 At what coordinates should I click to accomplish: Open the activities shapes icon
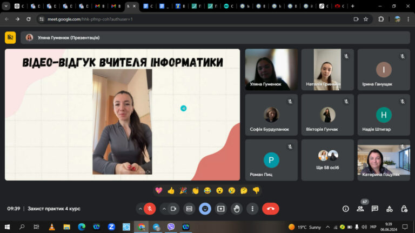coord(389,209)
